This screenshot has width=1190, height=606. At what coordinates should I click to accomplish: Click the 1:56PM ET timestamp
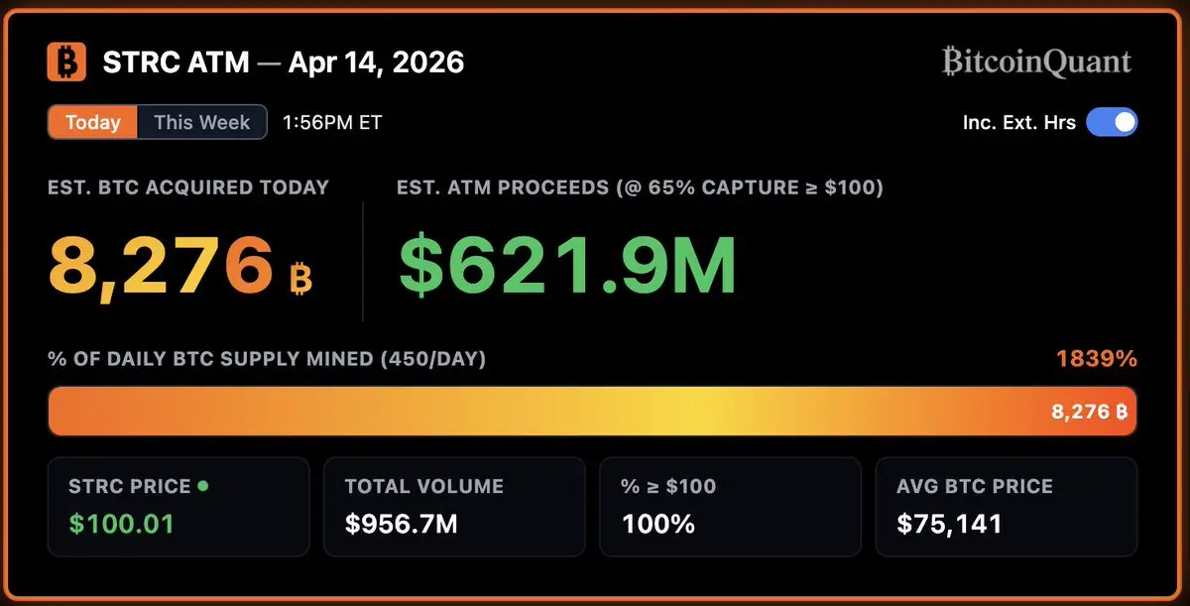(x=332, y=123)
